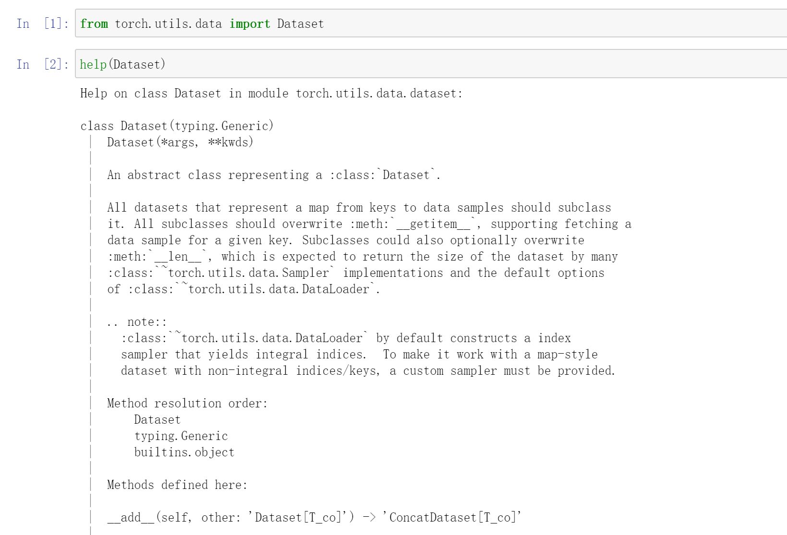
Task: Click the "Dataset(*args, **kwds)" signature line
Action: point(180,142)
